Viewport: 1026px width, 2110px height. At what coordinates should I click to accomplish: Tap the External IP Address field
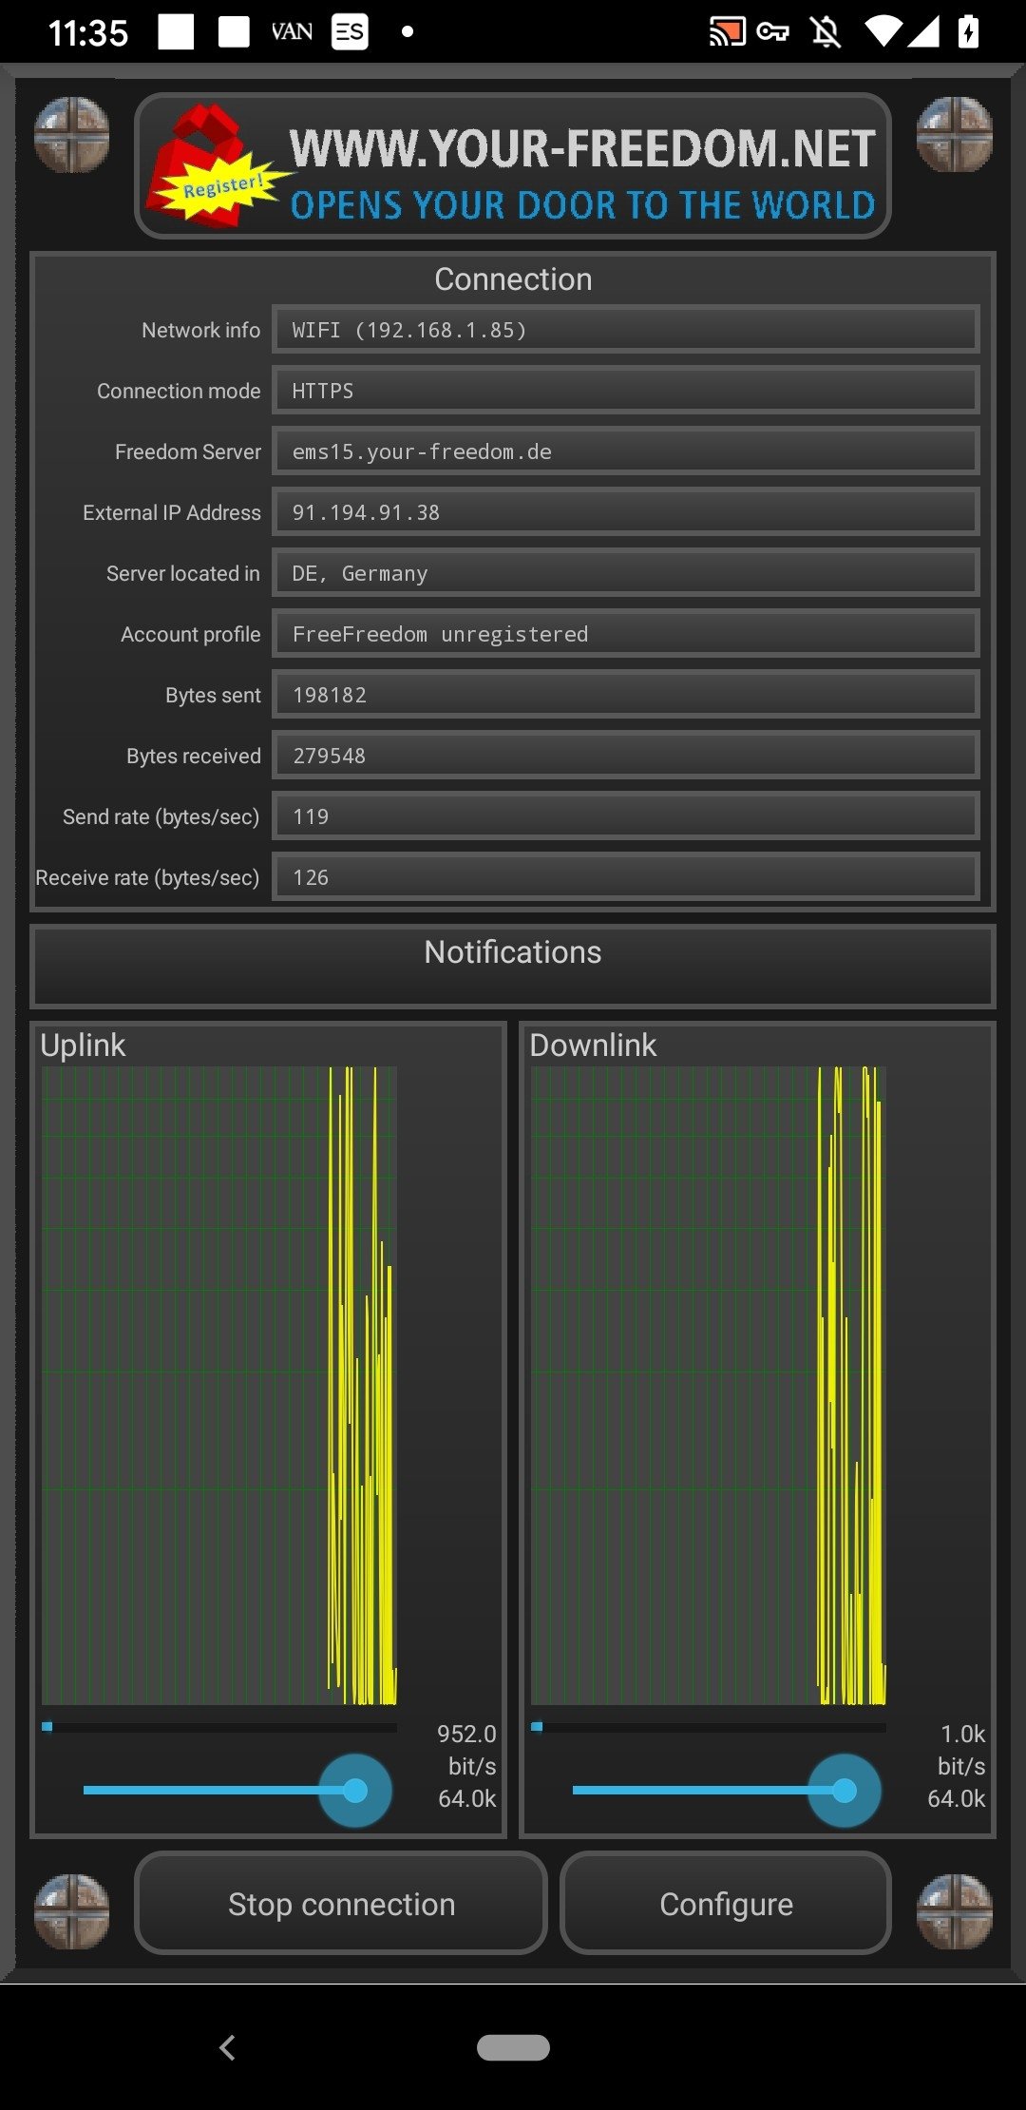pos(626,512)
